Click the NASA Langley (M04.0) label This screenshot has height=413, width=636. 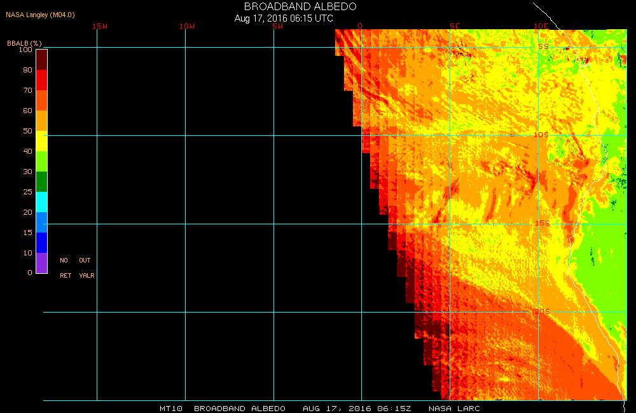click(40, 15)
